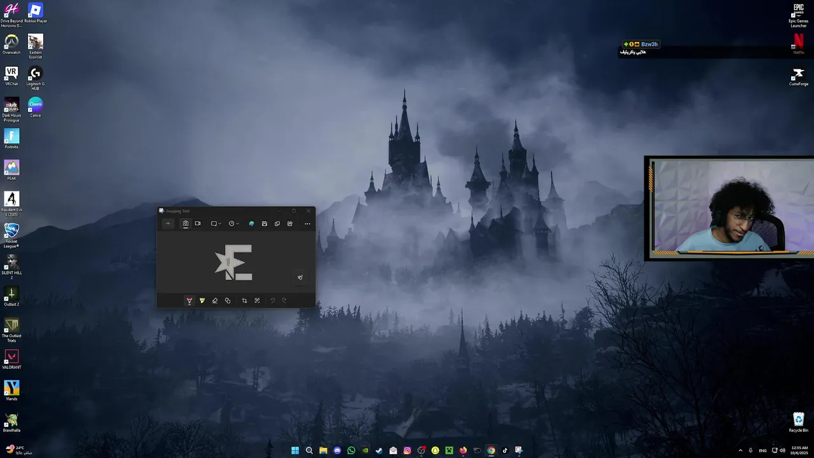This screenshot has height=458, width=814.
Task: Open the PEAK desktop shortcut
Action: click(x=11, y=170)
